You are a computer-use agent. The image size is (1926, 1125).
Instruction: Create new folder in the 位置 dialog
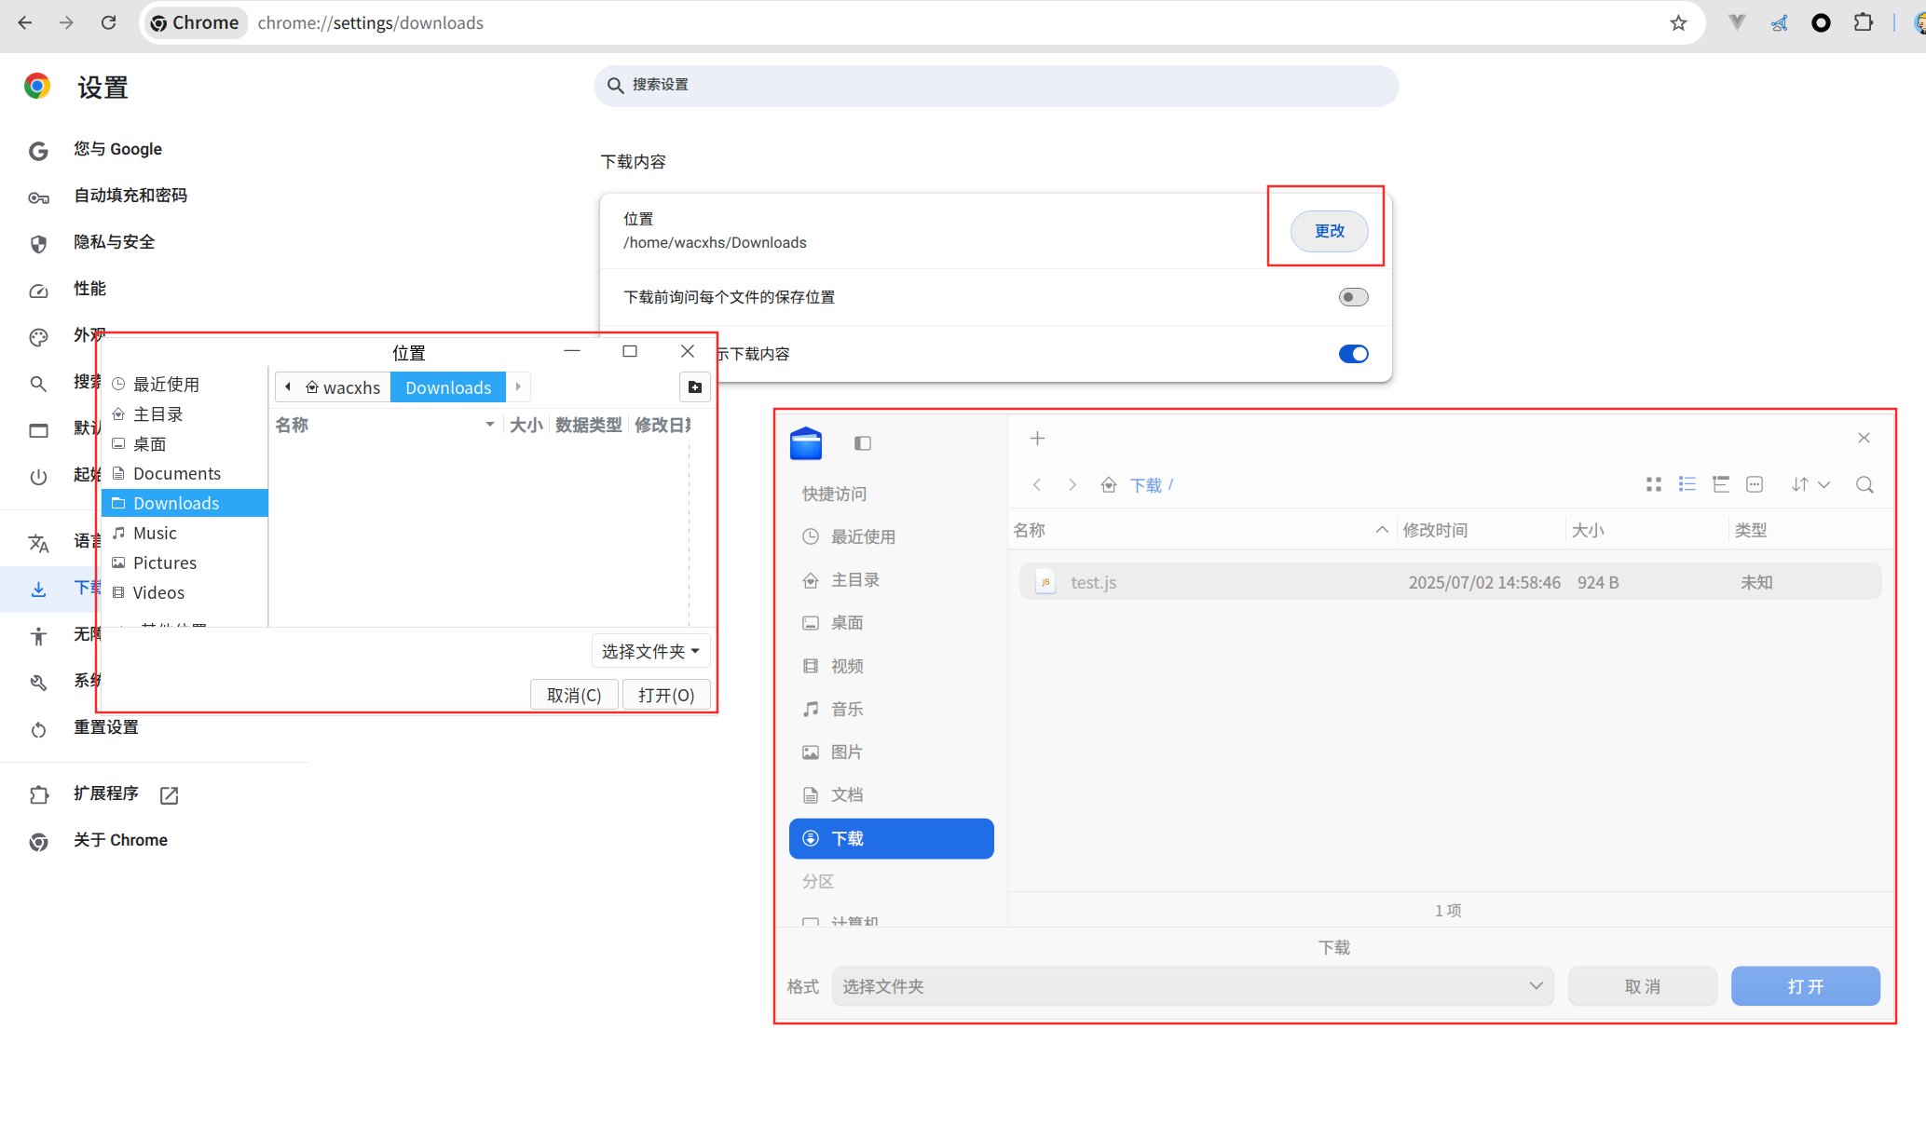coord(695,387)
